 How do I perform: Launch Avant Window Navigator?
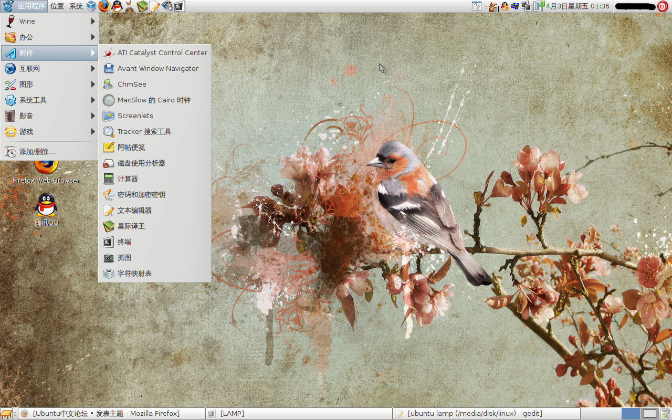(x=155, y=68)
